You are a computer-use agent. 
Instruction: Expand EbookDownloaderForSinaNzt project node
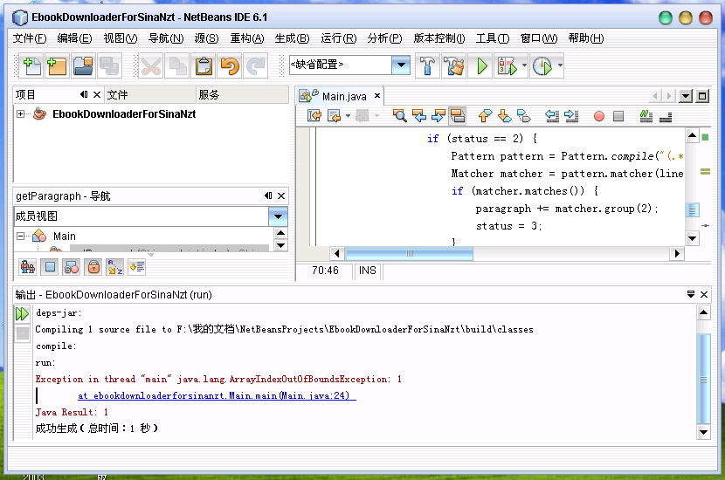point(20,113)
